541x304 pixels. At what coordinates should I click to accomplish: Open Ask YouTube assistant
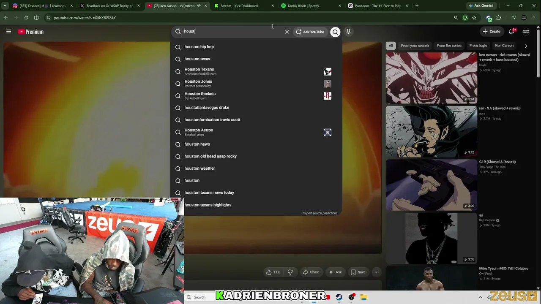click(x=310, y=32)
